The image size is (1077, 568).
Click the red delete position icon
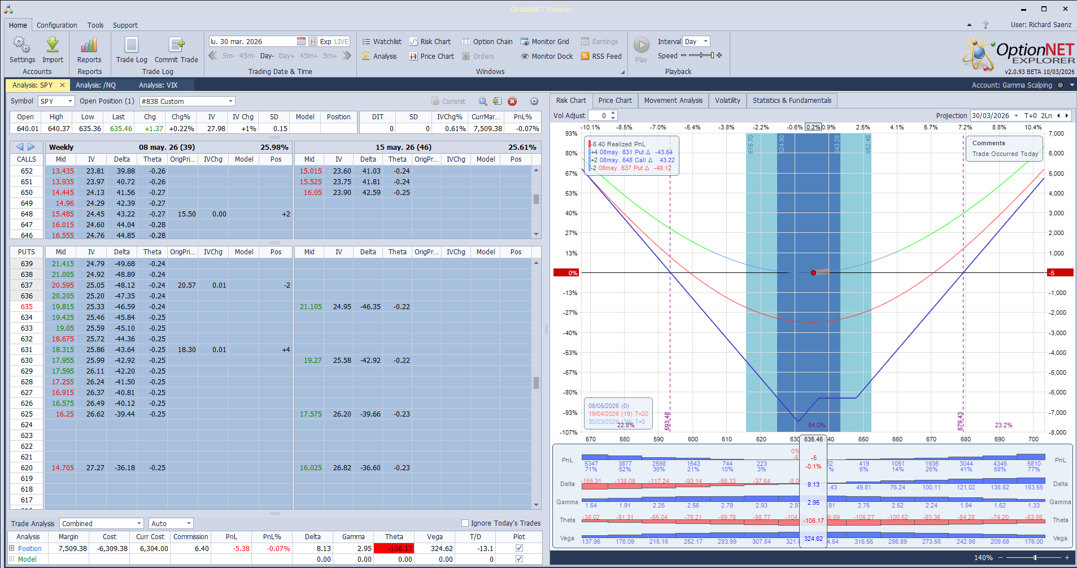512,101
